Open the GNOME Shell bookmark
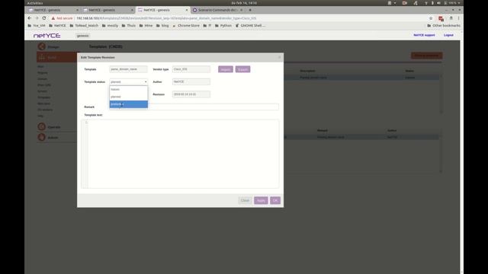The image size is (488, 274). 250,25
